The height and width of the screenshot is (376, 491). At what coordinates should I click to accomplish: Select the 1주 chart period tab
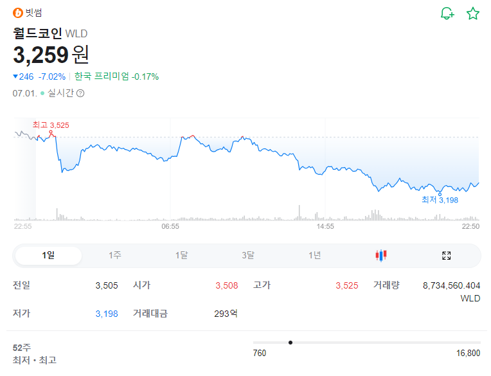tap(115, 255)
